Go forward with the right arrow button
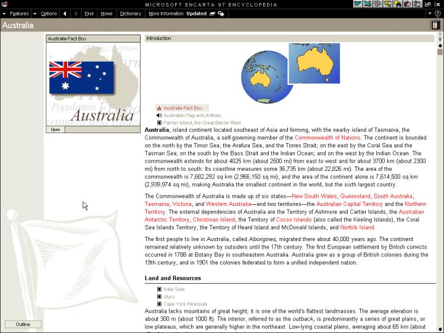Screen dimensions: 444x333 pyautogui.click(x=76, y=14)
